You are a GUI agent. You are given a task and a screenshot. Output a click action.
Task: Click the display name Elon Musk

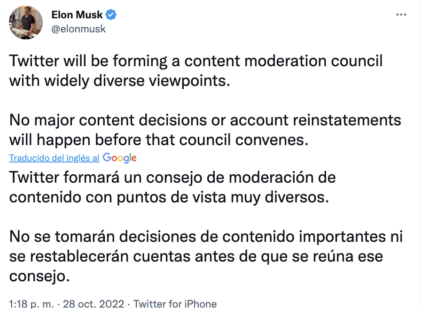77,15
